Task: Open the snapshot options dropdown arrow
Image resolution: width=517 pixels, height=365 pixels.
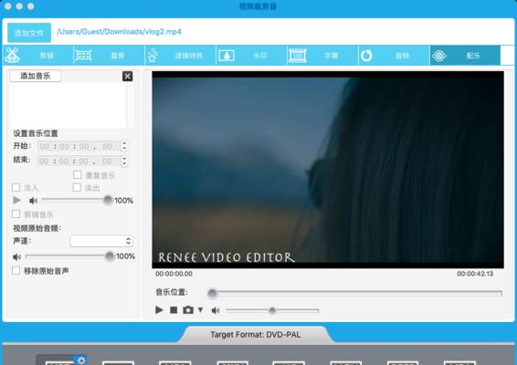Action: [200, 309]
